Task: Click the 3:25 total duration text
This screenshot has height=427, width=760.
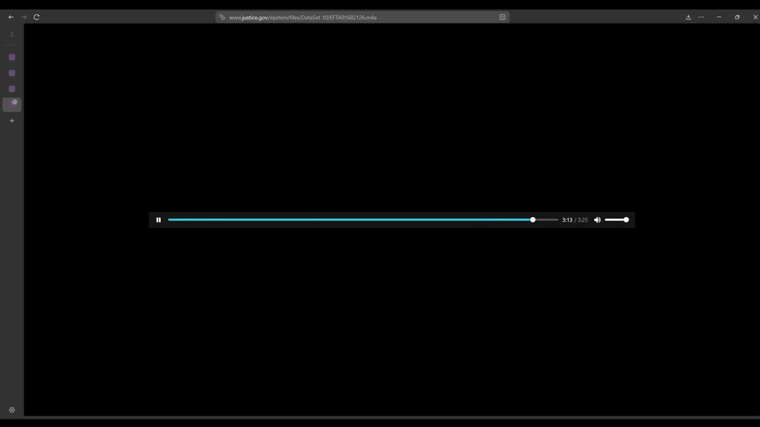Action: pyautogui.click(x=582, y=220)
